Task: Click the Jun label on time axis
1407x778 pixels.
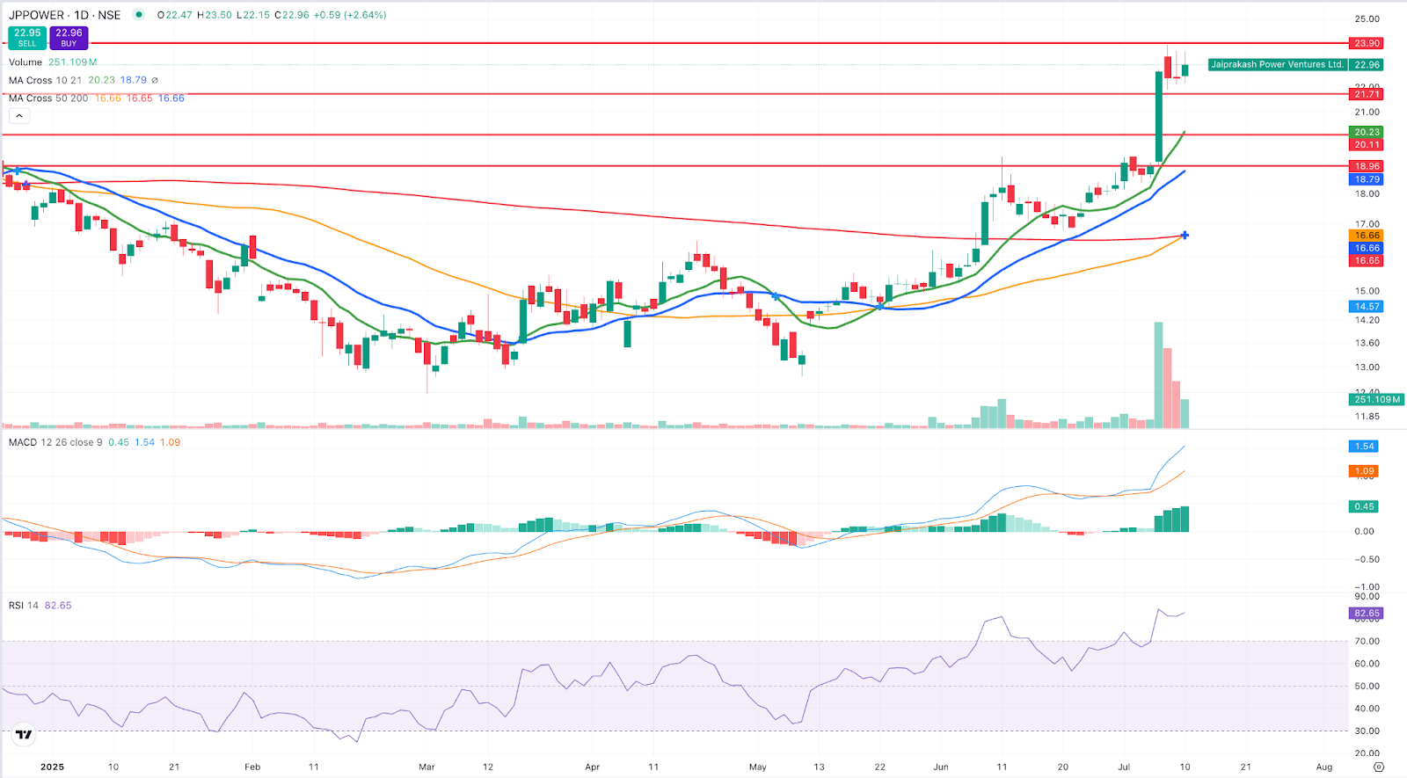Action: point(941,767)
